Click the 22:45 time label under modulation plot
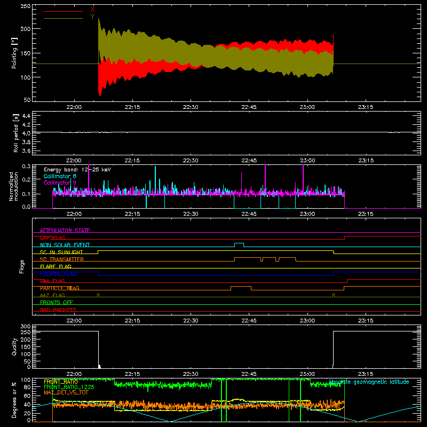This screenshot has height=427, width=427. coord(249,214)
